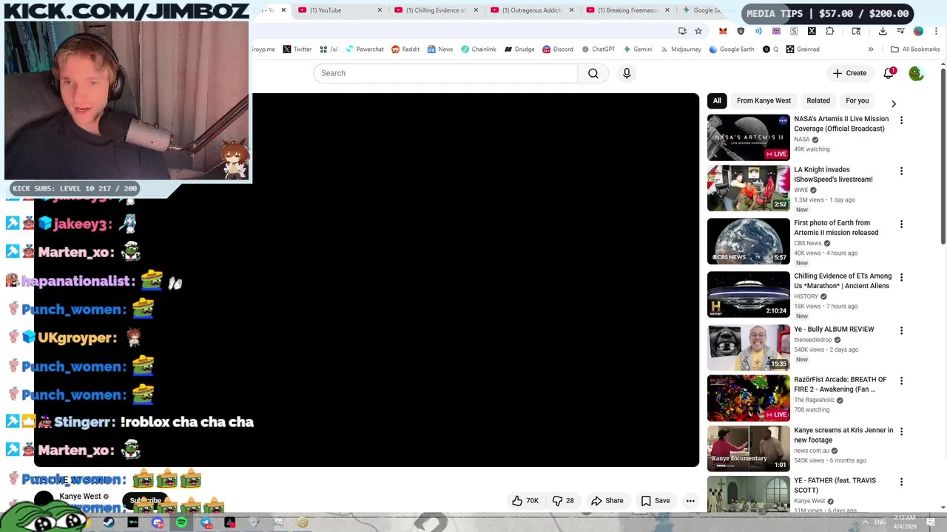Open more actions ellipsis under the video

690,500
